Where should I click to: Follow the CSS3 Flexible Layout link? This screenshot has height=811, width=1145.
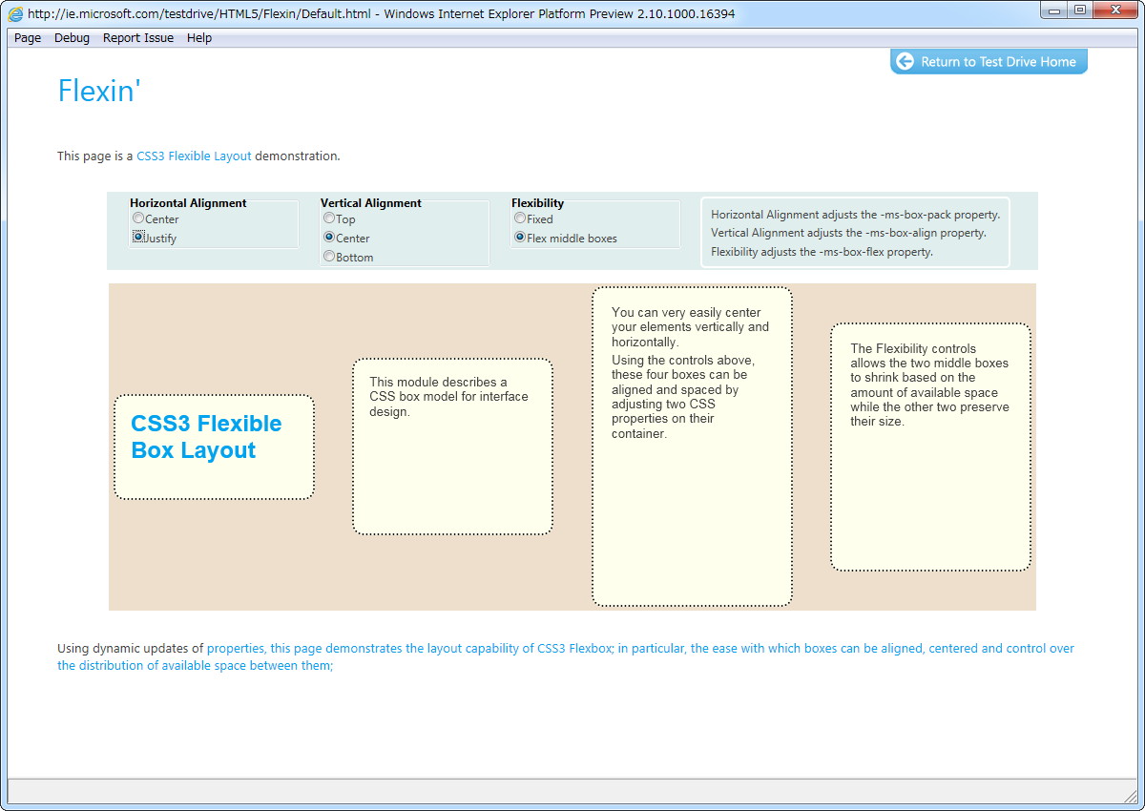point(194,156)
